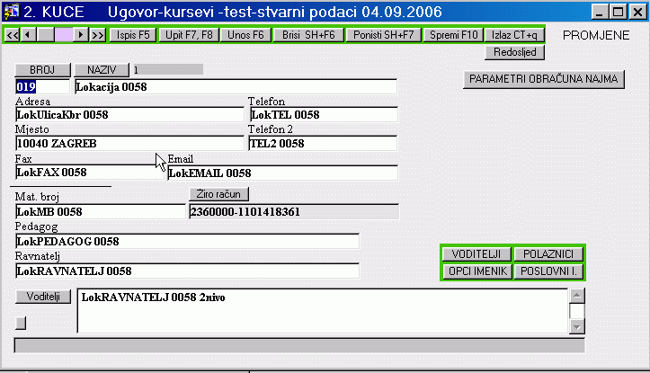Viewport: 650px width, 373px height.
Task: Save with Spremi F10 button
Action: click(453, 35)
